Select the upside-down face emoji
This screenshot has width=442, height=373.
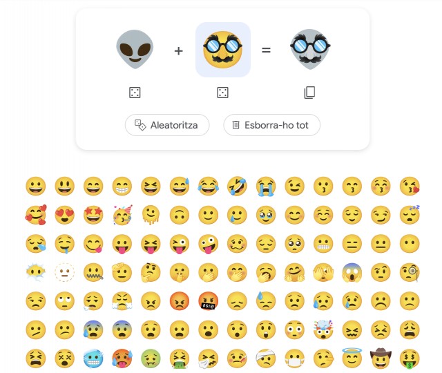coord(180,215)
